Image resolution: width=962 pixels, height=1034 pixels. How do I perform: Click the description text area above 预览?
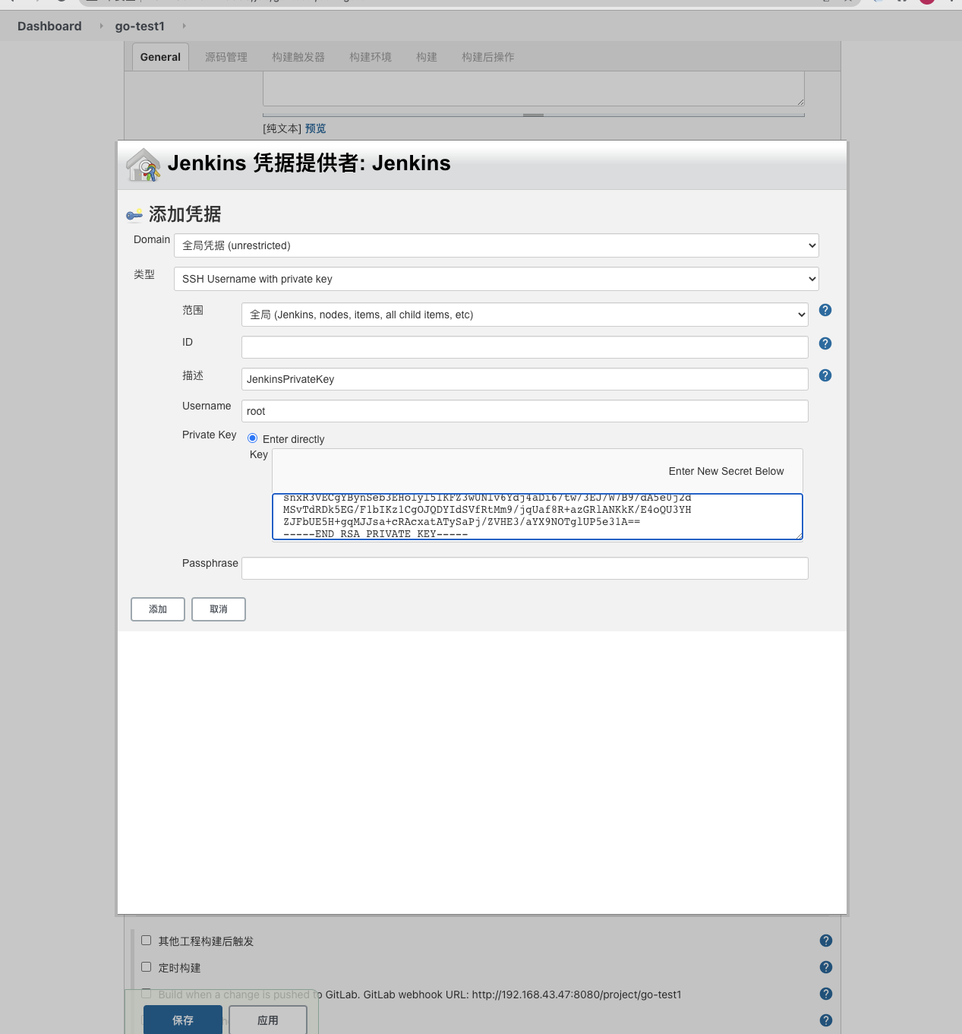tap(534, 89)
